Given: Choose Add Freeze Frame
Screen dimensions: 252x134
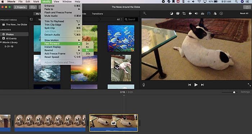Looking at the screenshot, I should 62,54.
